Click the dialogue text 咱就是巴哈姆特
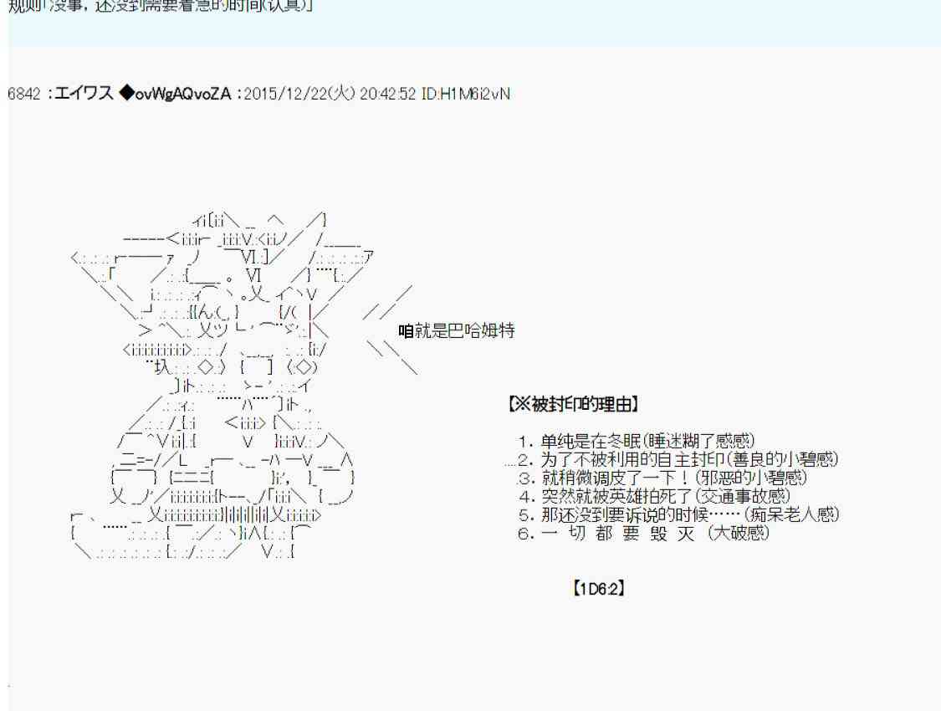Screen dimensions: 941x711 [x=457, y=331]
